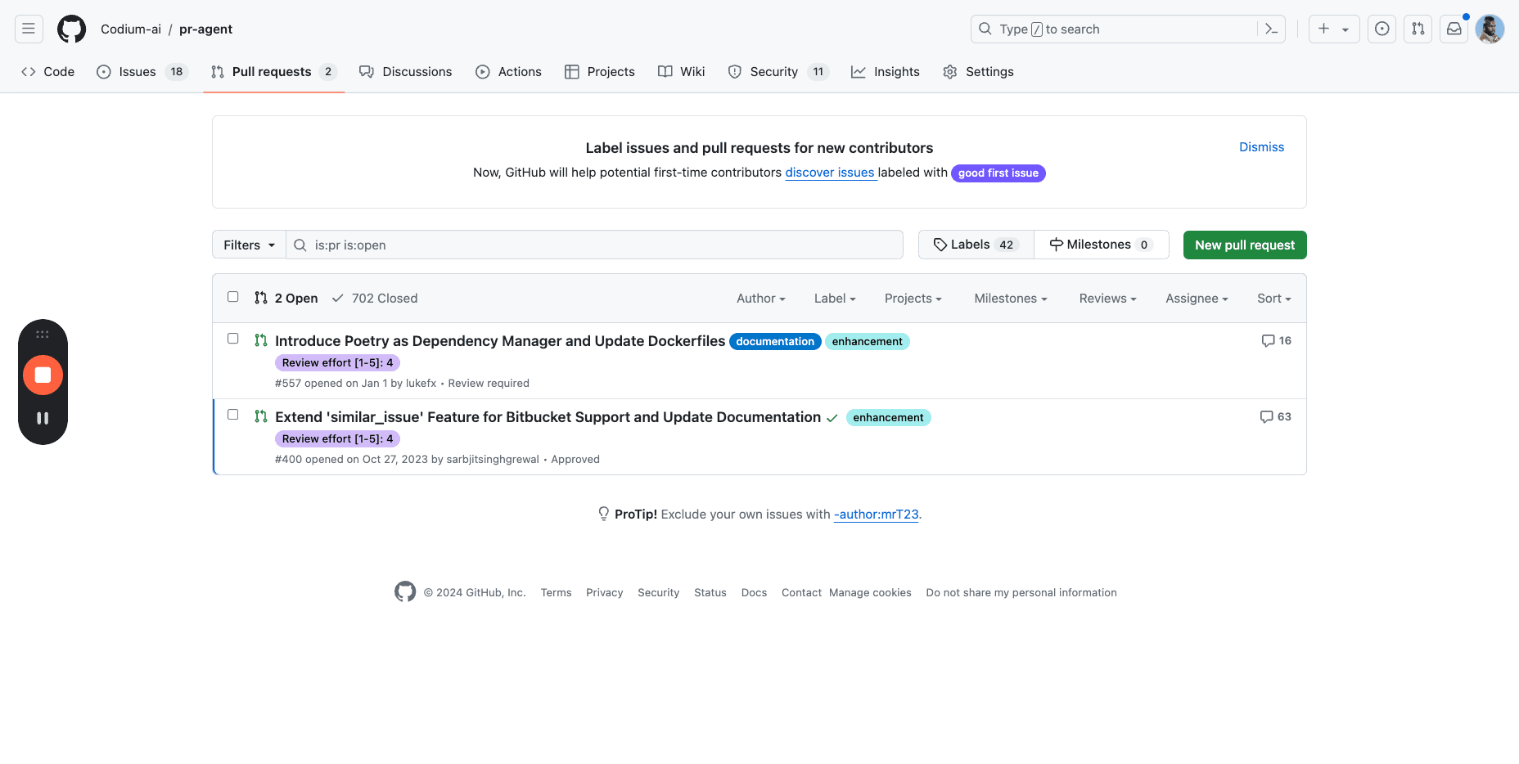Open the pr-agent repository link

[x=206, y=29]
